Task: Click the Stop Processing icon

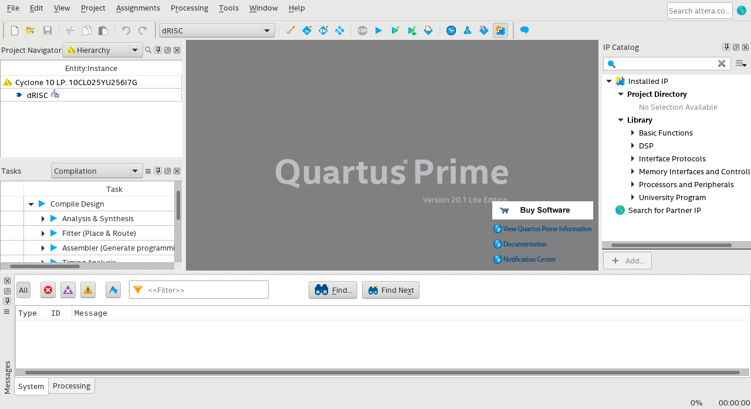Action: [x=363, y=31]
